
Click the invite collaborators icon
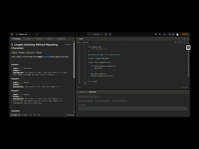(173, 34)
